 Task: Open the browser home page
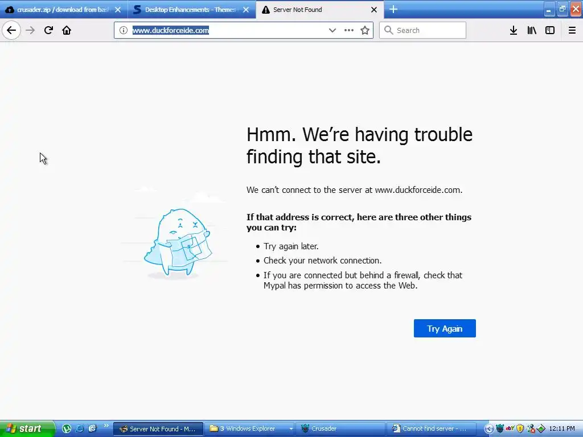[x=67, y=30]
